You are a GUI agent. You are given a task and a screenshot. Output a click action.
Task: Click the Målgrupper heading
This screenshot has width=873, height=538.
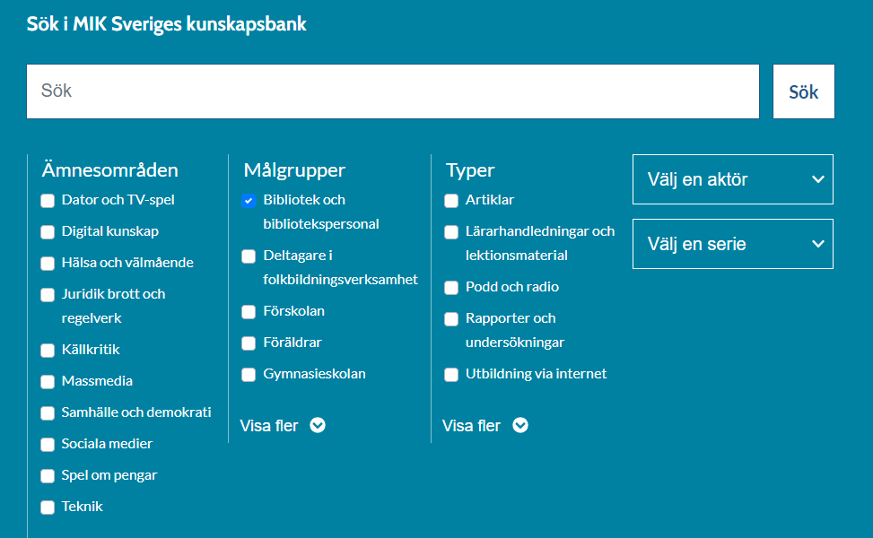tap(294, 169)
